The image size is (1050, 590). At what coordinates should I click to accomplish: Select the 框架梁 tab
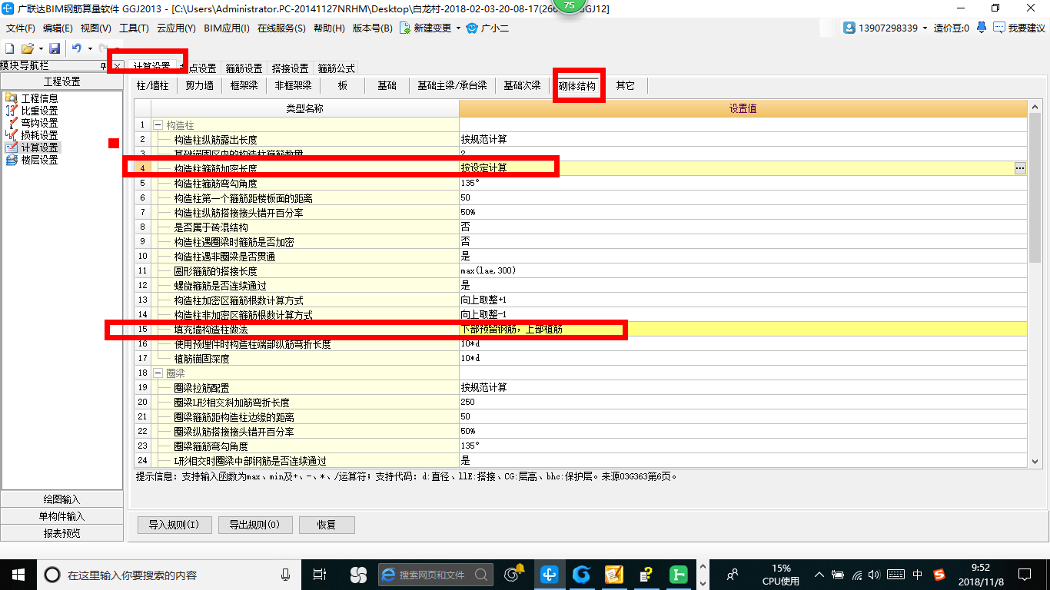pyautogui.click(x=244, y=86)
